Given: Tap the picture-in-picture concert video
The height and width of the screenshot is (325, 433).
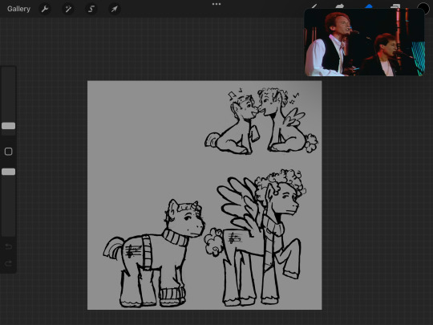Looking at the screenshot, I should [x=365, y=43].
